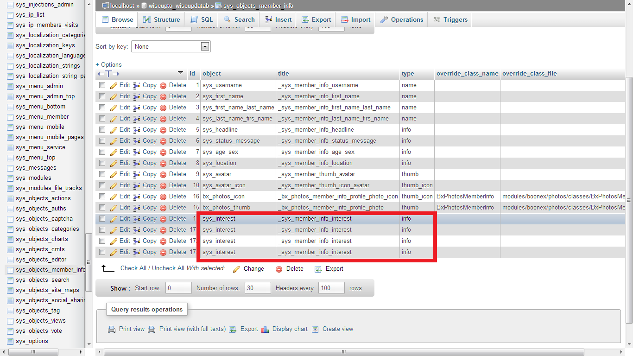Image resolution: width=633 pixels, height=356 pixels.
Task: Click the Display chart icon
Action: [265, 329]
